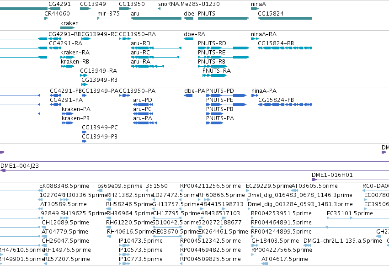Select the PNUTS-PA protein feature
This screenshot has height=266, width=389.
(x=214, y=123)
